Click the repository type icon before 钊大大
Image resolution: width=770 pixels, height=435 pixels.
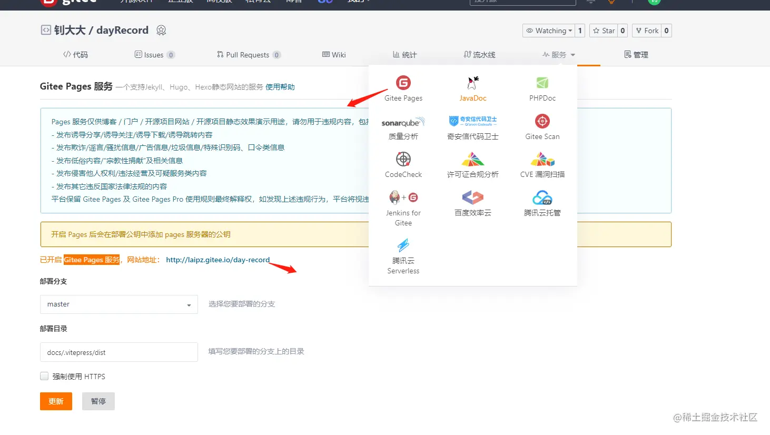[x=46, y=30]
